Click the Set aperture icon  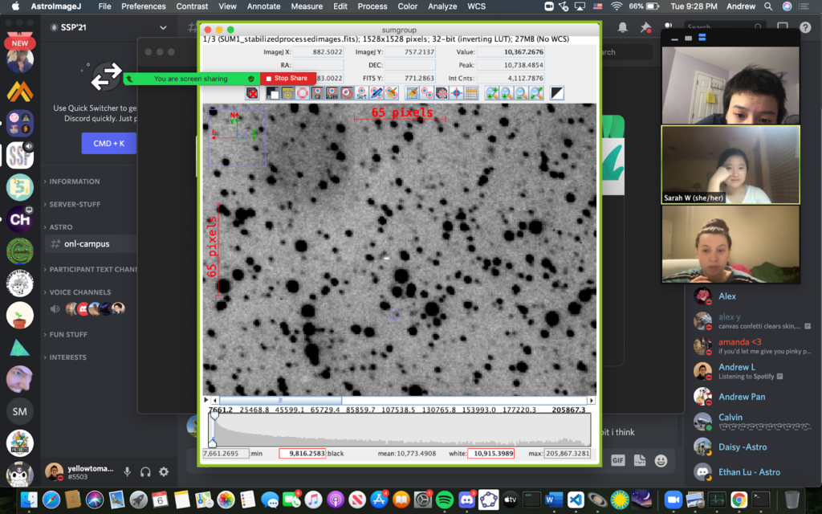(361, 93)
